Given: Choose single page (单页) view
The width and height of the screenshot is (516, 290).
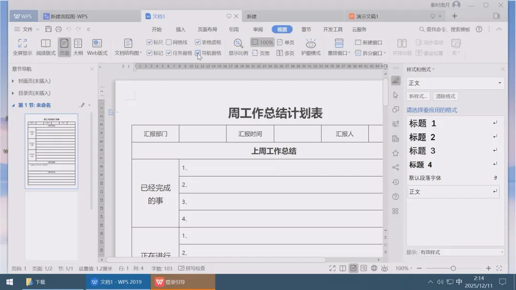Looking at the screenshot, I should click(286, 42).
